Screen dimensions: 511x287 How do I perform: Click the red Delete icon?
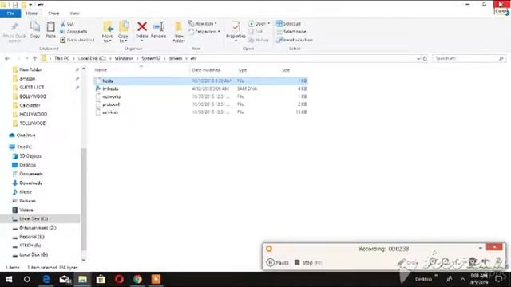pos(142,26)
